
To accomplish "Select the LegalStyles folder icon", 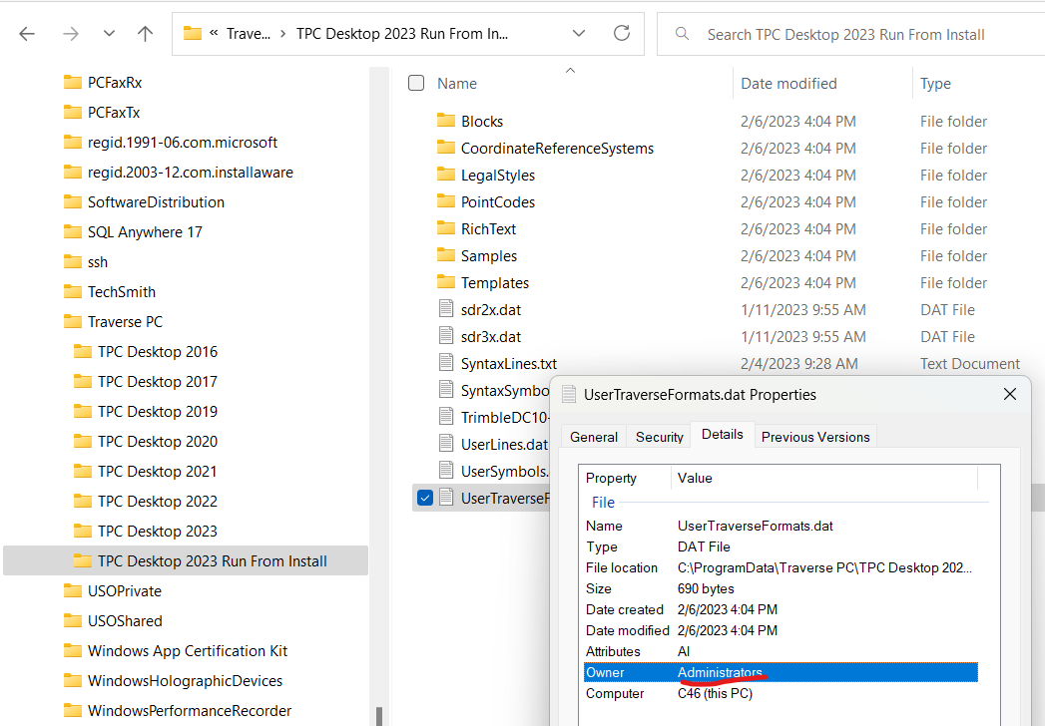I will [x=446, y=175].
